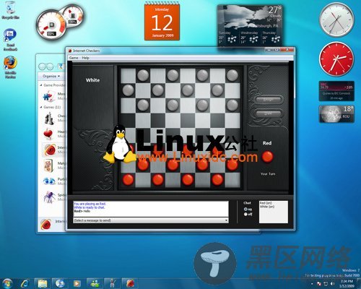Viewport: 361px width, 289px height.
Task: Open the Help menu in Internet Checkers
Action: 85,58
